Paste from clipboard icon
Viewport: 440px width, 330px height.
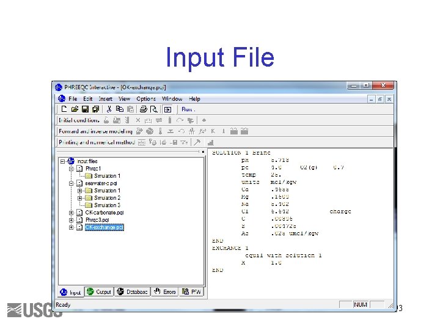pos(130,109)
